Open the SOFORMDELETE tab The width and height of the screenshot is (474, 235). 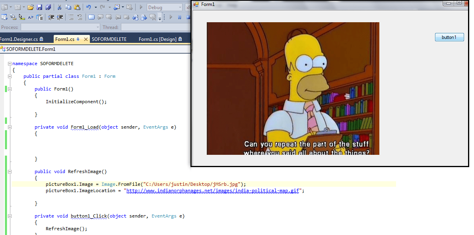109,39
